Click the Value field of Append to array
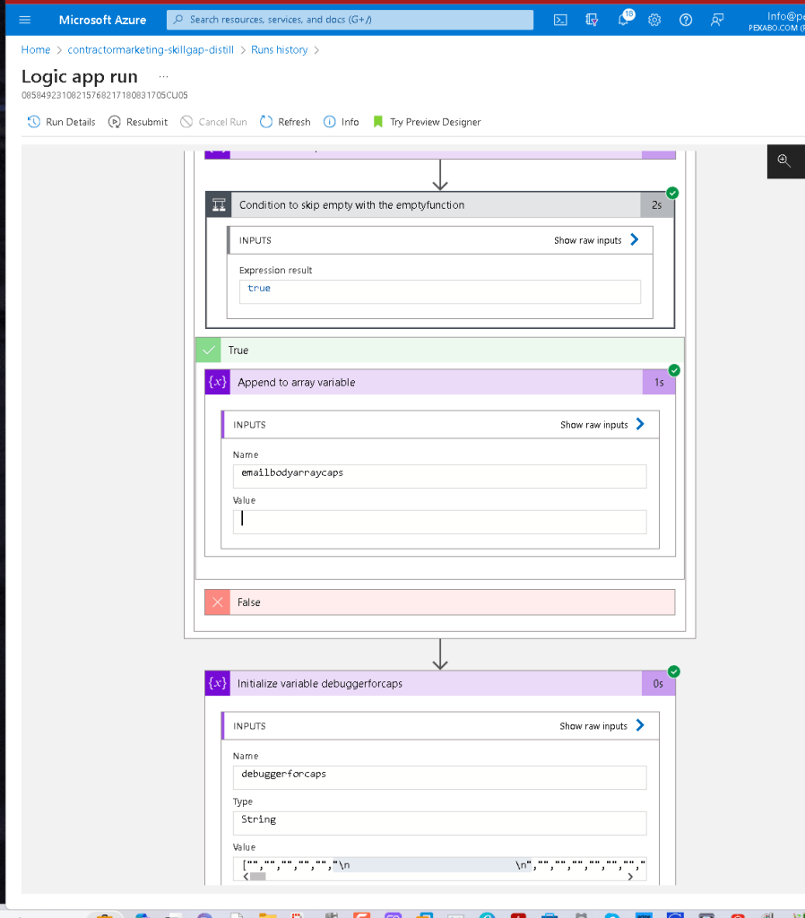Image resolution: width=805 pixels, height=918 pixels. coord(439,522)
